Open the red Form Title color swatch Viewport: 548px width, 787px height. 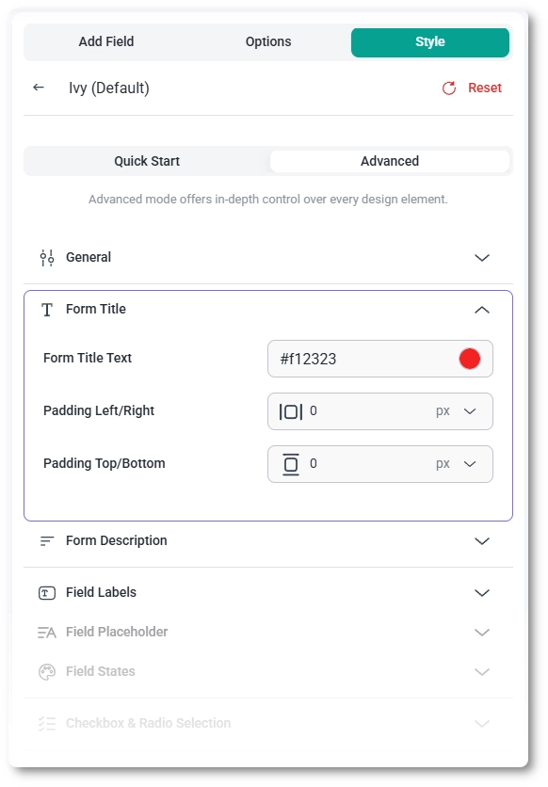pos(469,358)
